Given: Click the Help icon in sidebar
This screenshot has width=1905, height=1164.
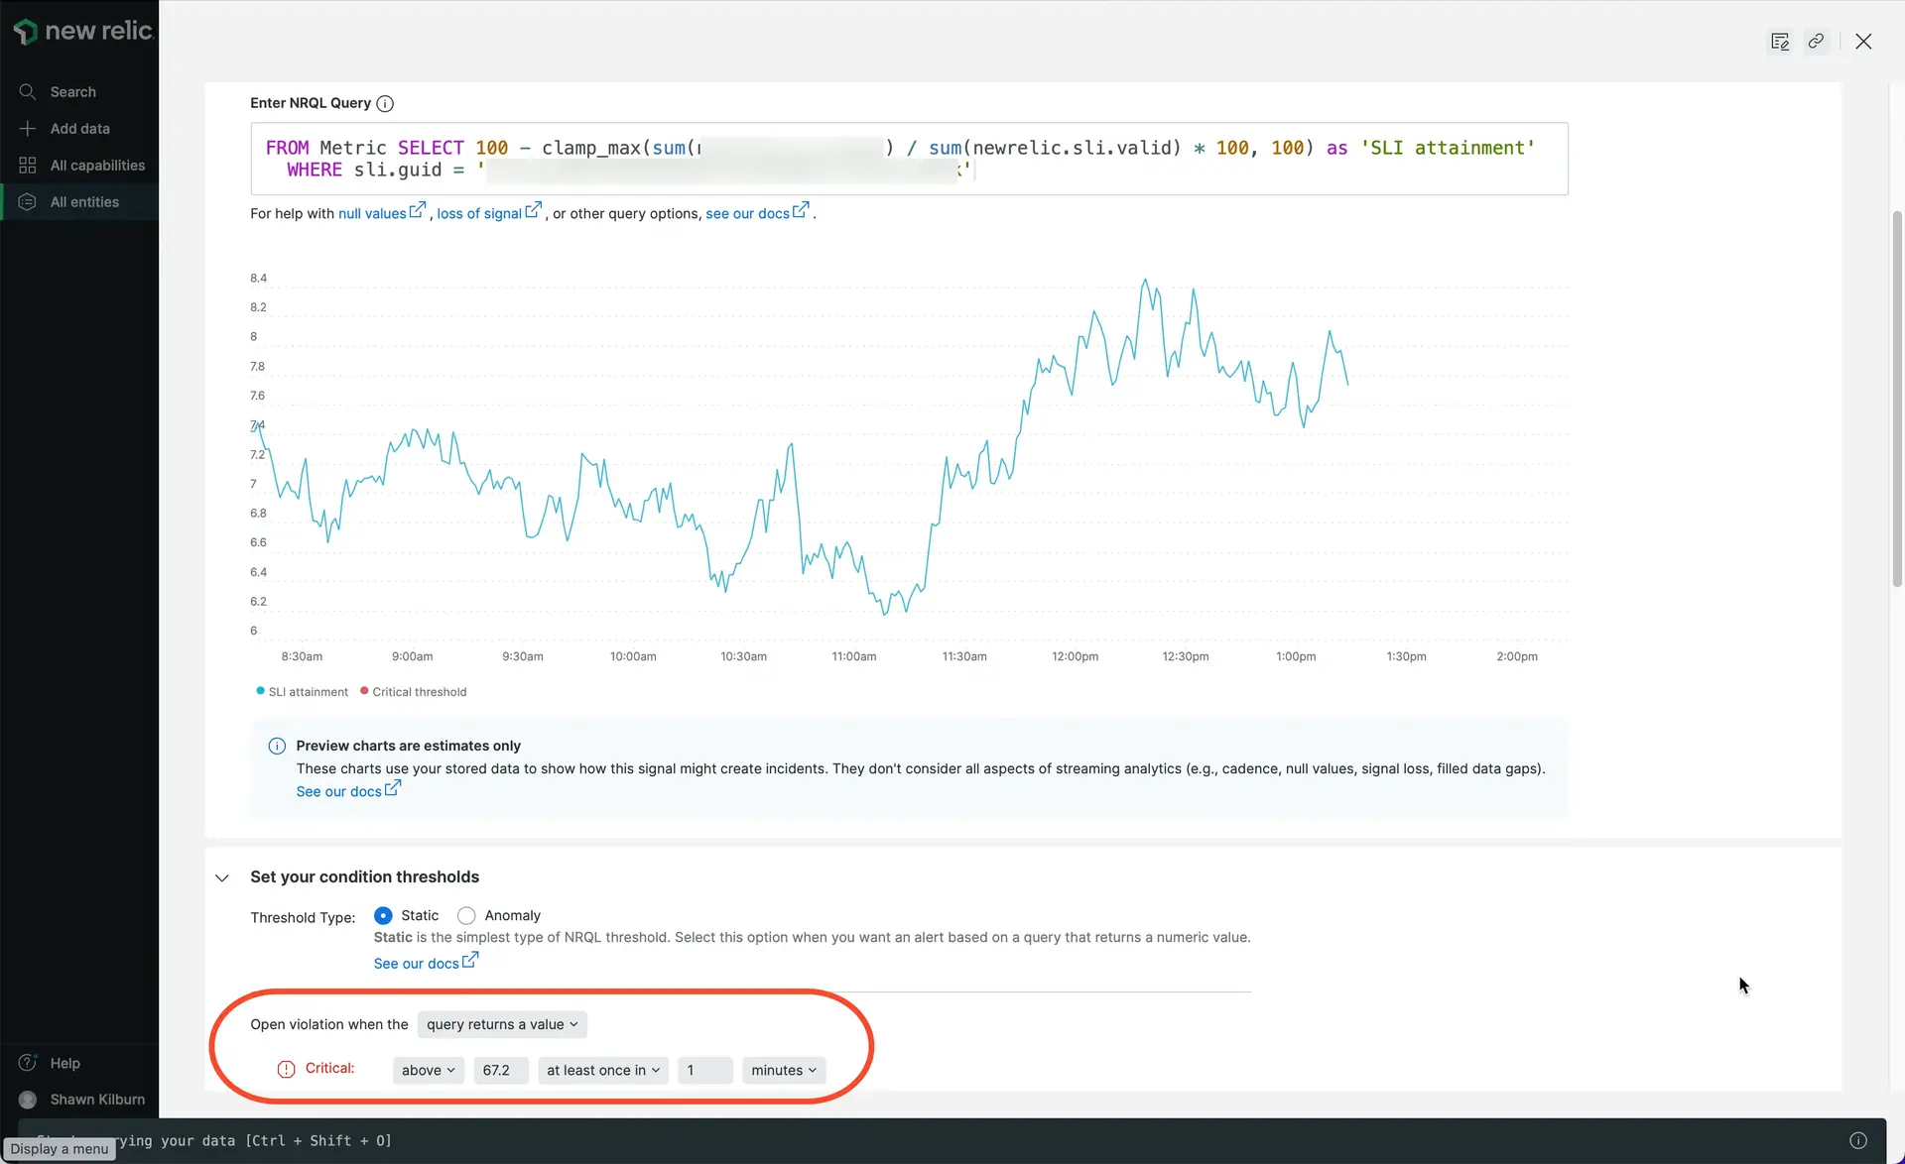Looking at the screenshot, I should pos(28,1063).
